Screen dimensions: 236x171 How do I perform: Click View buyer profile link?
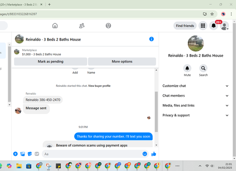click(99, 86)
